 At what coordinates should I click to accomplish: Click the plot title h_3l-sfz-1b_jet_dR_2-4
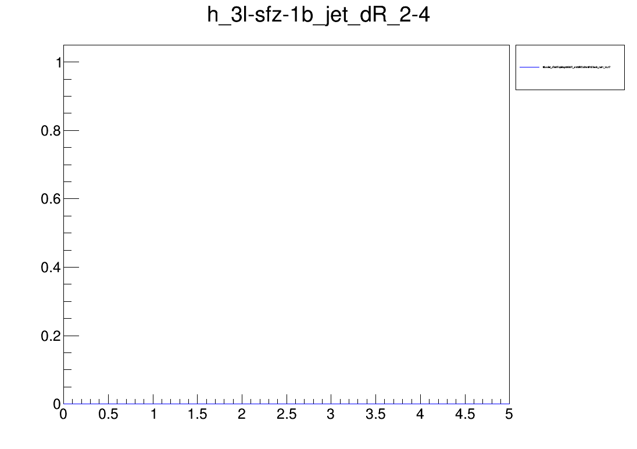[x=319, y=16]
